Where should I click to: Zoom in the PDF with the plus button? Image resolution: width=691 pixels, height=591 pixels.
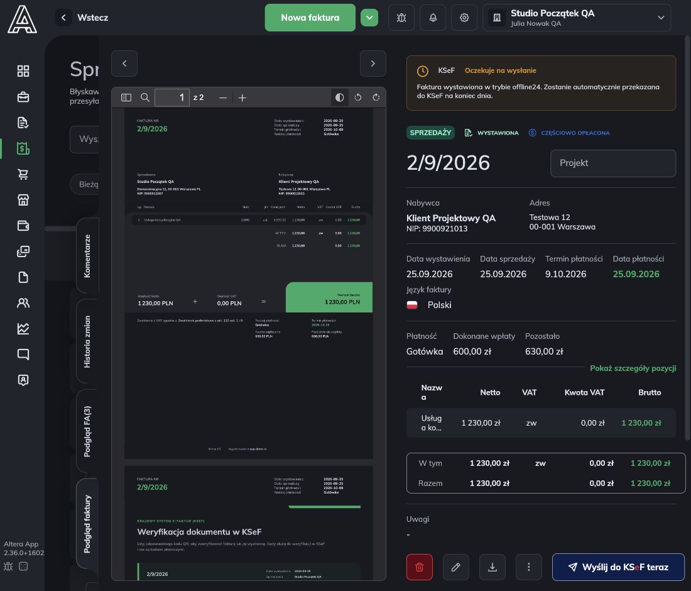242,97
